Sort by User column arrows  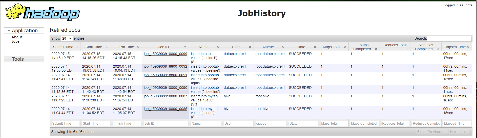(250, 47)
